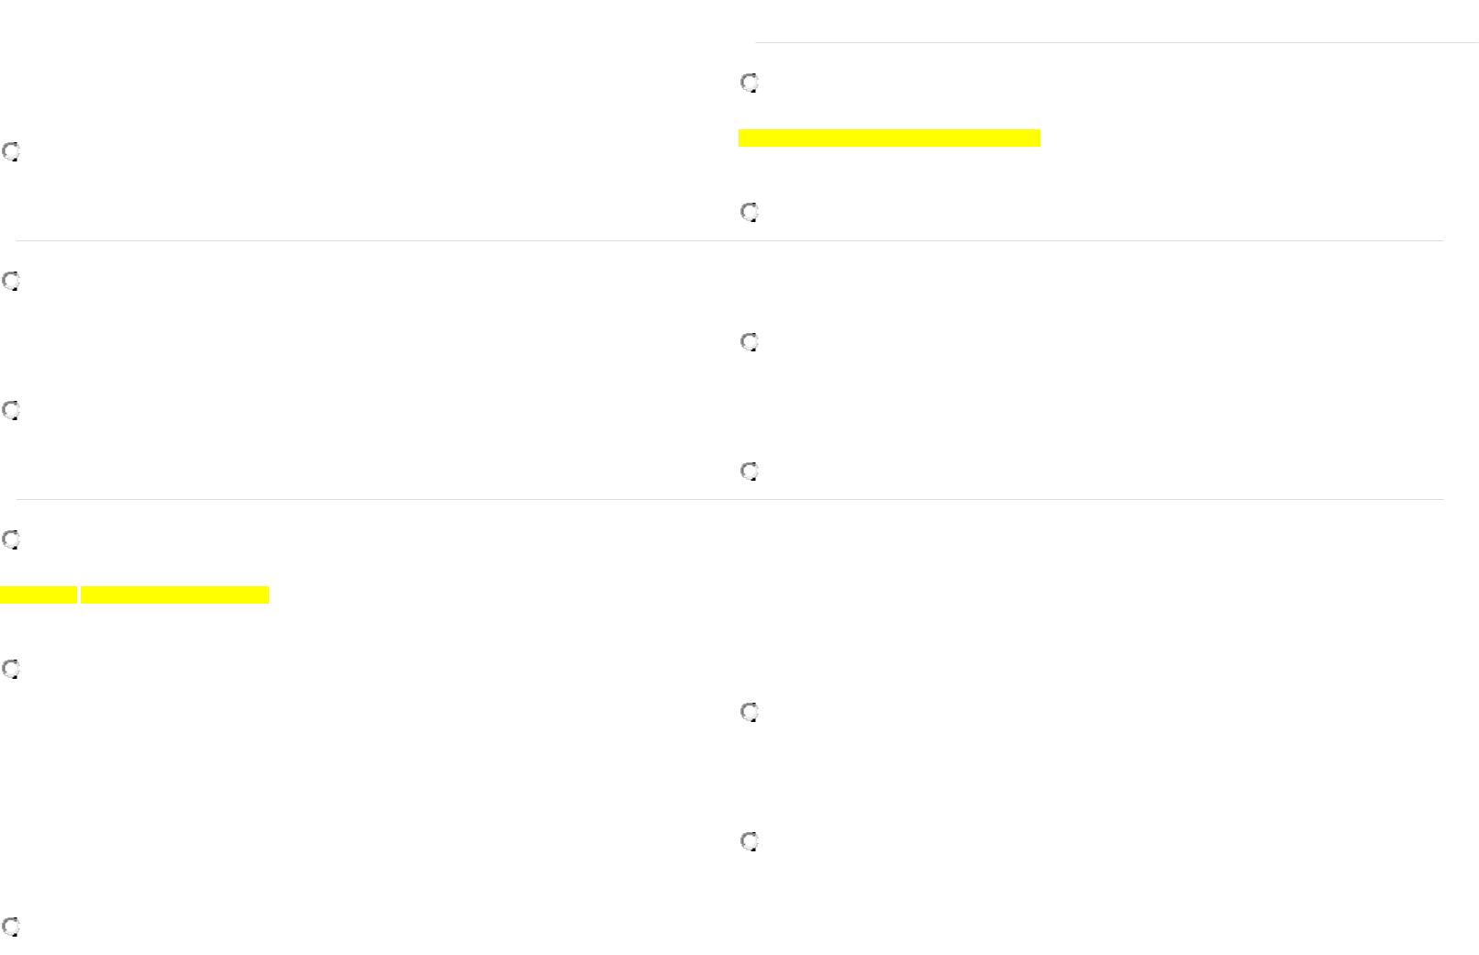Image resolution: width=1479 pixels, height=955 pixels.
Task: Select left radio button just above second divider
Action: point(11,410)
